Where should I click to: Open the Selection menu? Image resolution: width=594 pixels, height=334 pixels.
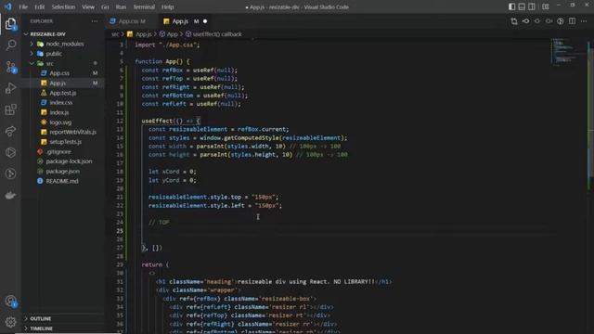point(63,6)
